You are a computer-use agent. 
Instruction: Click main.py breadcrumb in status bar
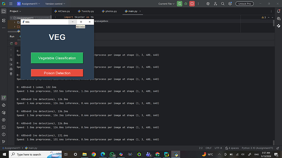point(31,148)
